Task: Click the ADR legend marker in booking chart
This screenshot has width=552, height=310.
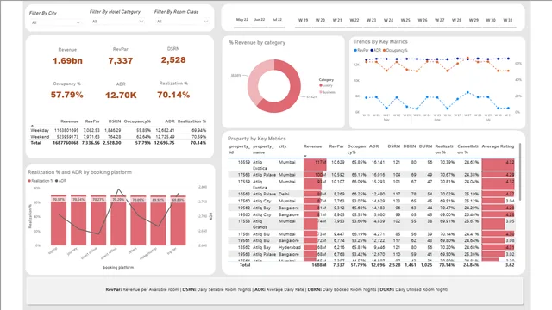Action: (57, 181)
